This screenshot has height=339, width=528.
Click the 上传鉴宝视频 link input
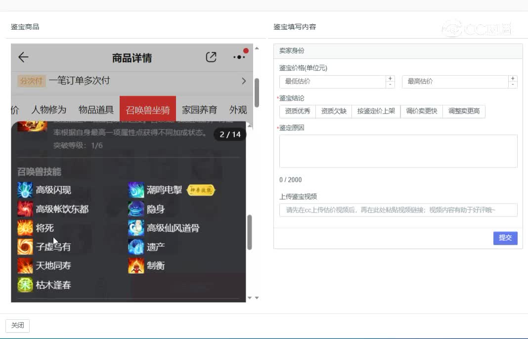pos(398,210)
